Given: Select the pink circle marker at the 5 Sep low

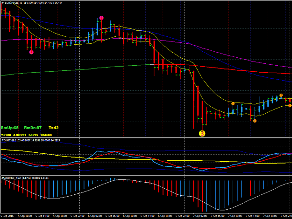Looking at the screenshot, I should click(31, 52).
